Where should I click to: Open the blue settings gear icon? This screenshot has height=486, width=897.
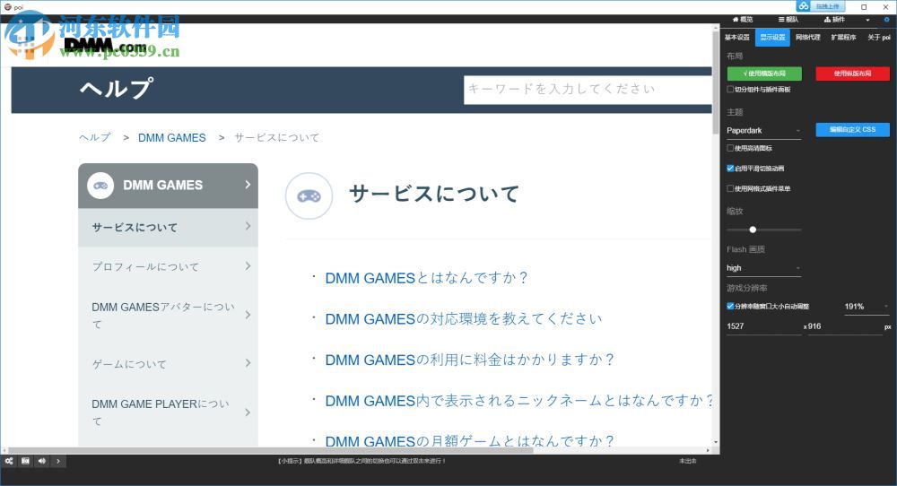(887, 20)
